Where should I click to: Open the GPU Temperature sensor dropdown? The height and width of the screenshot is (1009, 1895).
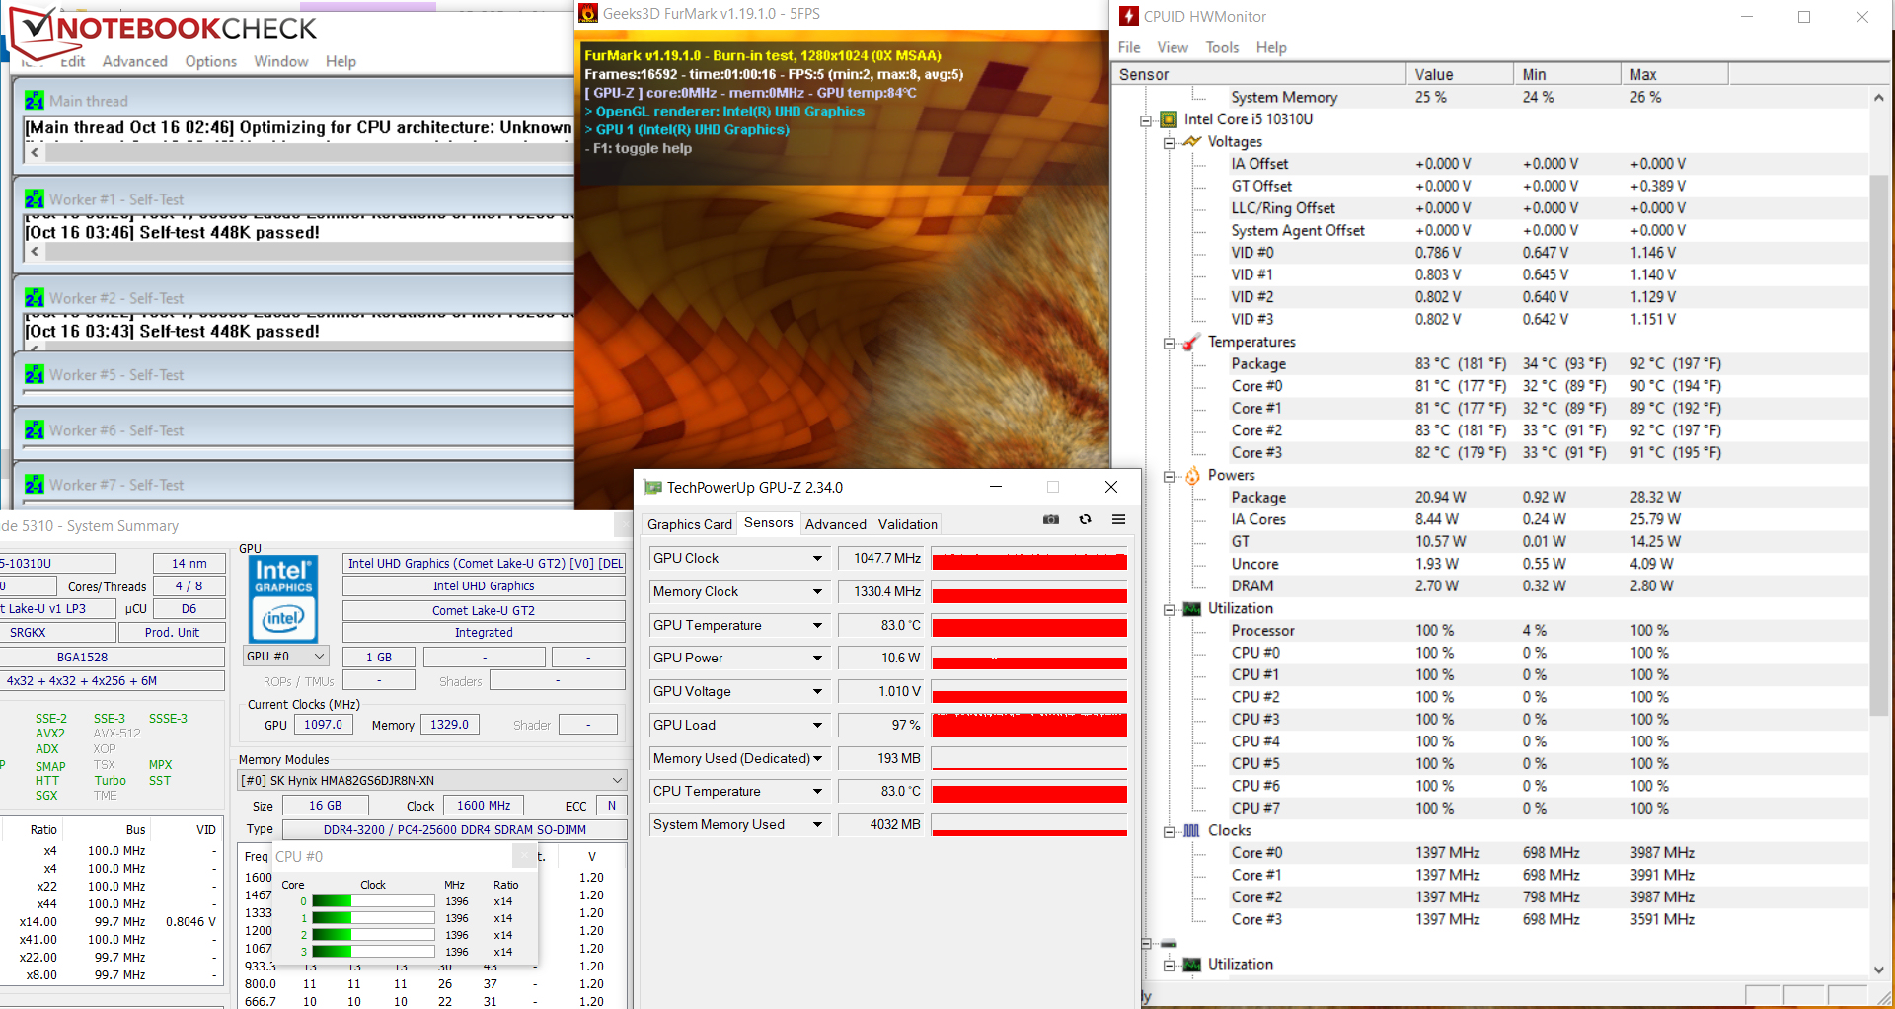tap(817, 626)
